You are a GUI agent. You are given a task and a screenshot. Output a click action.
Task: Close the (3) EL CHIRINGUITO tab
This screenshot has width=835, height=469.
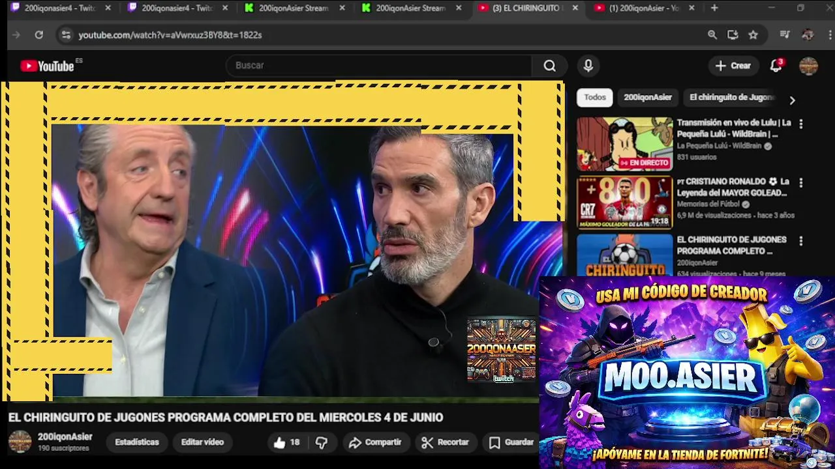pyautogui.click(x=575, y=8)
